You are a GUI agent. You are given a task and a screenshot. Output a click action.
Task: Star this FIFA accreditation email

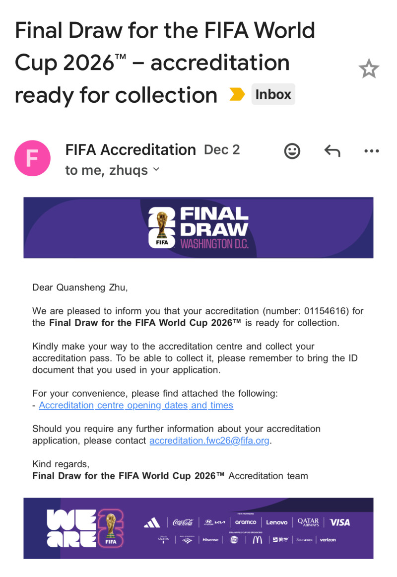pos(369,69)
